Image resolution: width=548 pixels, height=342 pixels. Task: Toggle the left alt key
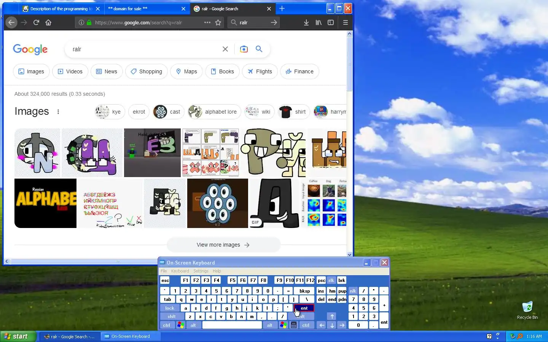193,325
